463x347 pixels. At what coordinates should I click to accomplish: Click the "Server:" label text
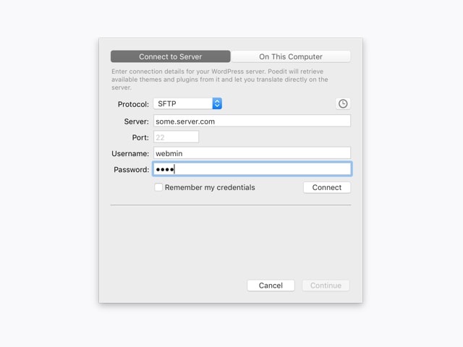136,121
